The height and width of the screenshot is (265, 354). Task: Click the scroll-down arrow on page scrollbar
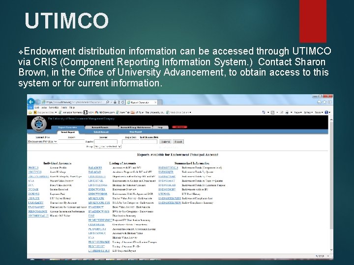pyautogui.click(x=331, y=250)
